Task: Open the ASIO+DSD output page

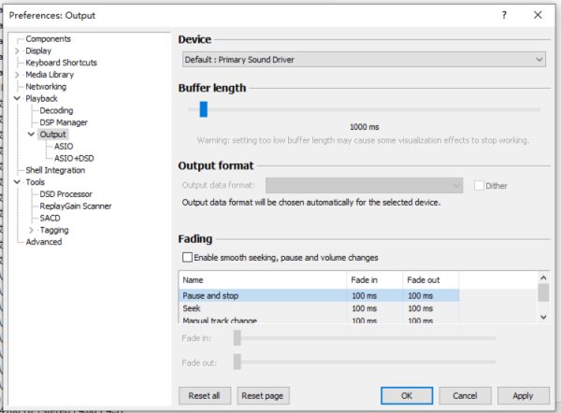Action: (x=76, y=158)
